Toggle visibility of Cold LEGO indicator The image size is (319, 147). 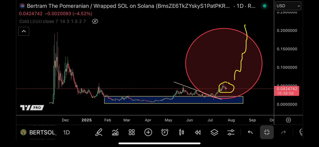coord(95,21)
